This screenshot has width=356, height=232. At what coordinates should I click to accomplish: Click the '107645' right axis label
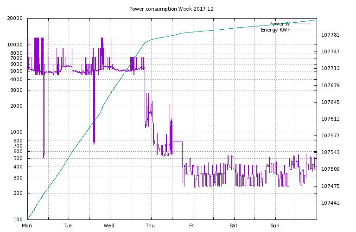point(331,102)
